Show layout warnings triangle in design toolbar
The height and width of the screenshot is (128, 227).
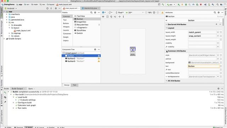(162, 13)
